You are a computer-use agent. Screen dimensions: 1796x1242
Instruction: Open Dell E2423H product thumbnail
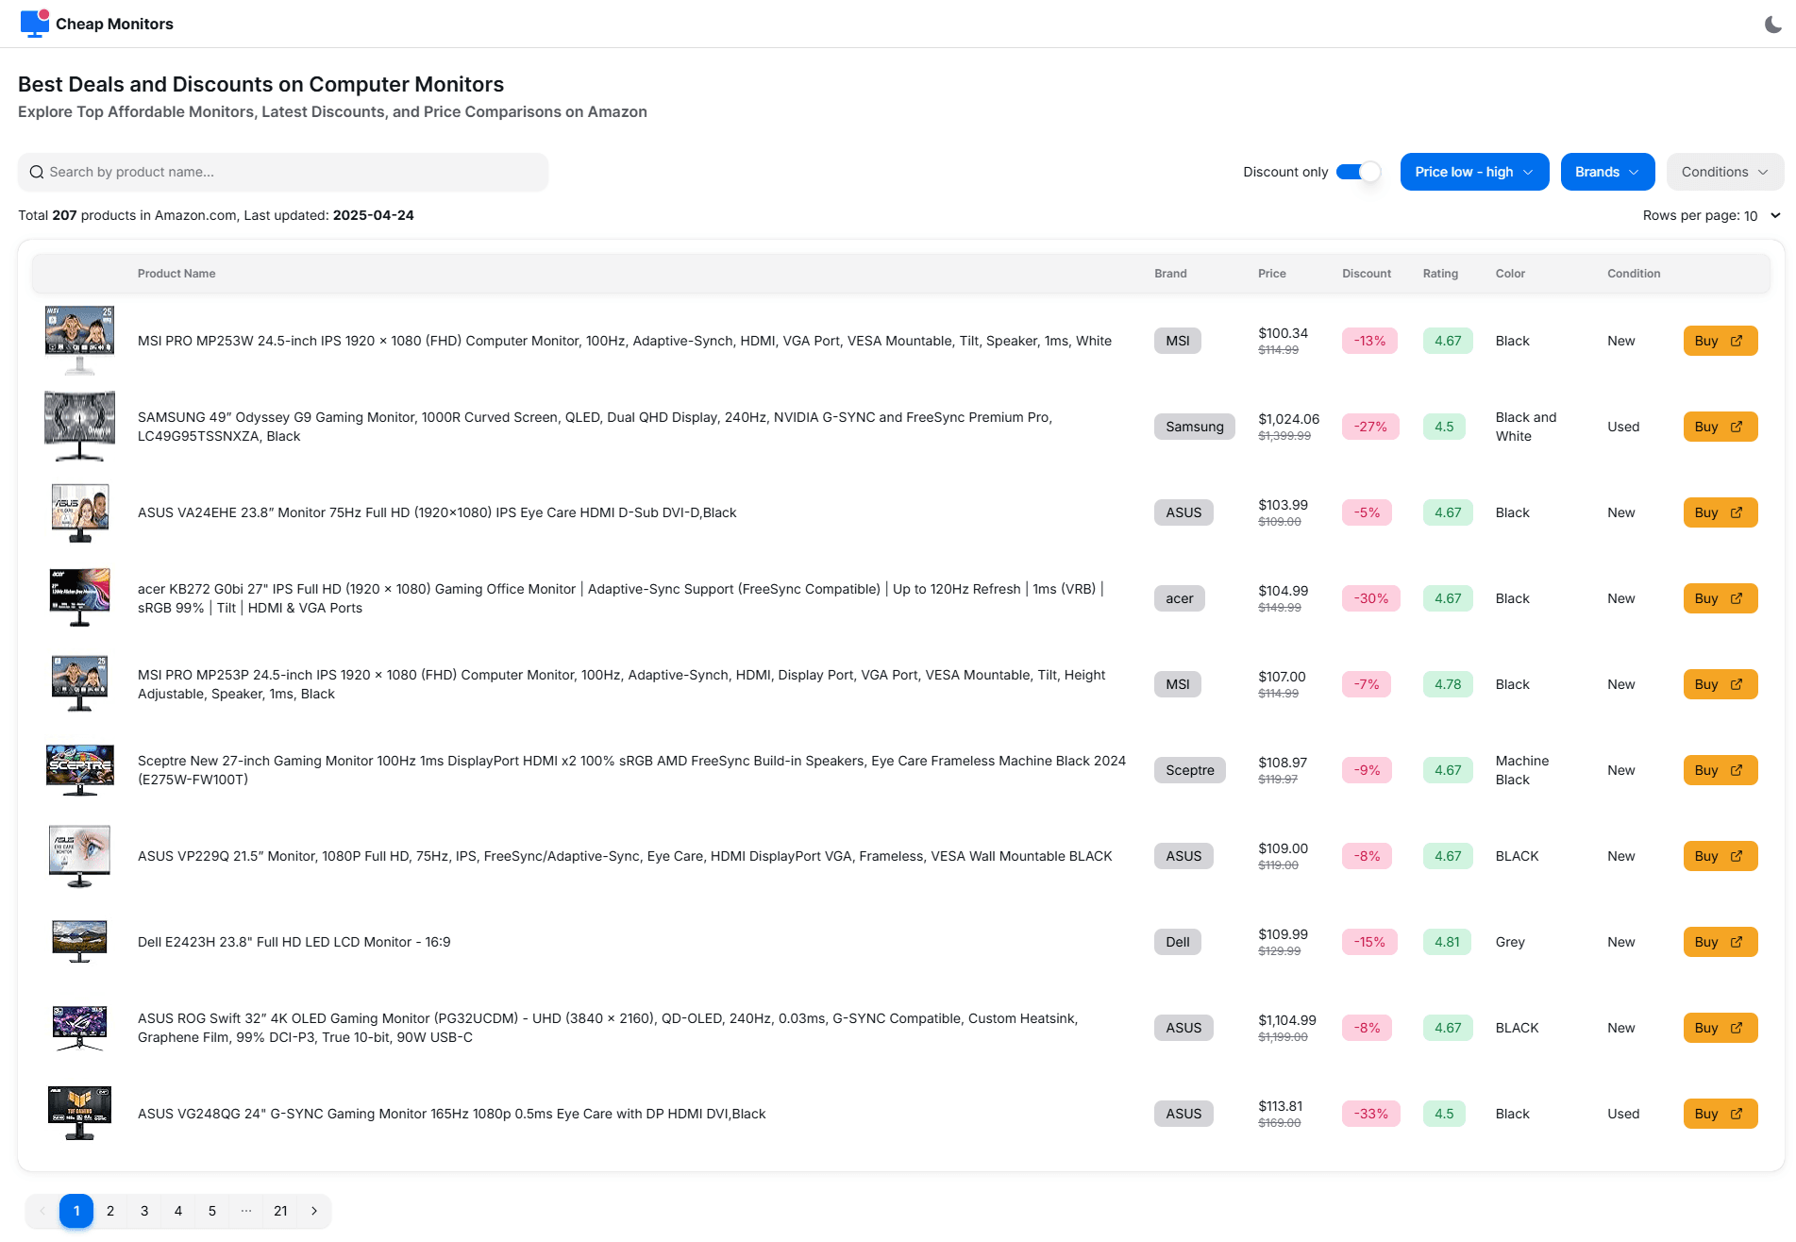click(x=79, y=942)
